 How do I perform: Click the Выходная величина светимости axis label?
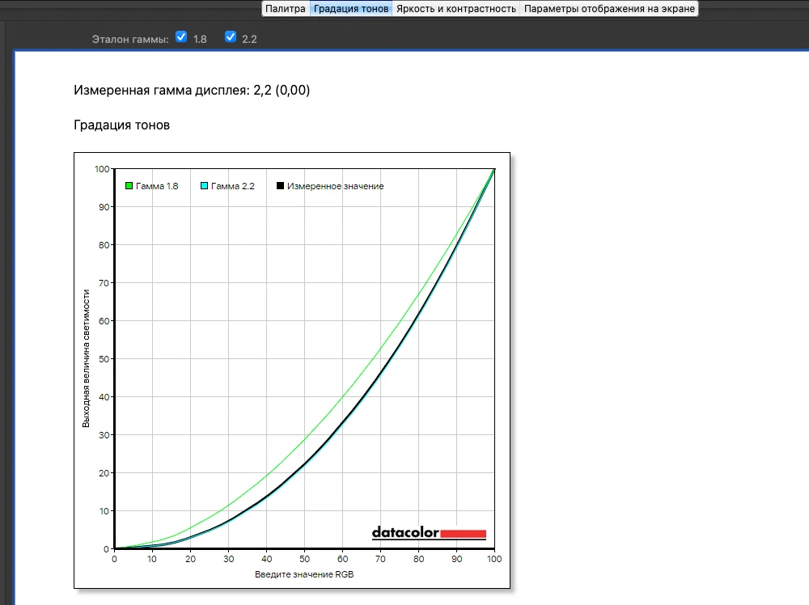coord(87,358)
